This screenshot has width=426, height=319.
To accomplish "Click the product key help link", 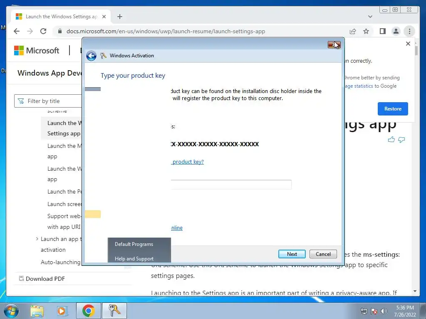I will 188,162.
